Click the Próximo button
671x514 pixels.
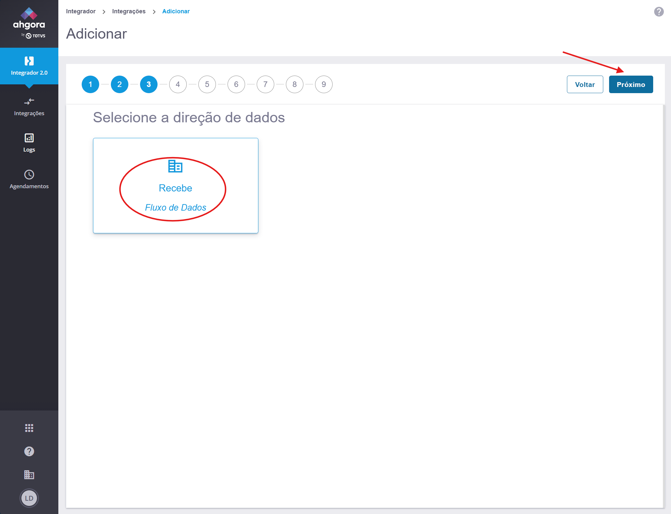[630, 84]
